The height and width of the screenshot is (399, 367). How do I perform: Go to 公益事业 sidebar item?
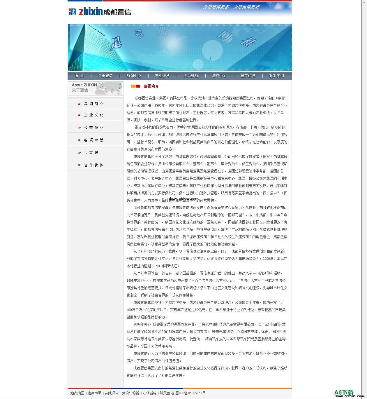click(x=94, y=128)
